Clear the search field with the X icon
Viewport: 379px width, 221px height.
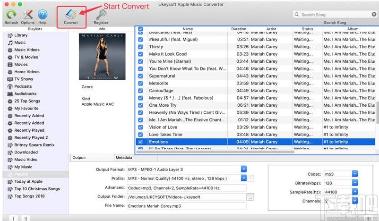coord(374,15)
